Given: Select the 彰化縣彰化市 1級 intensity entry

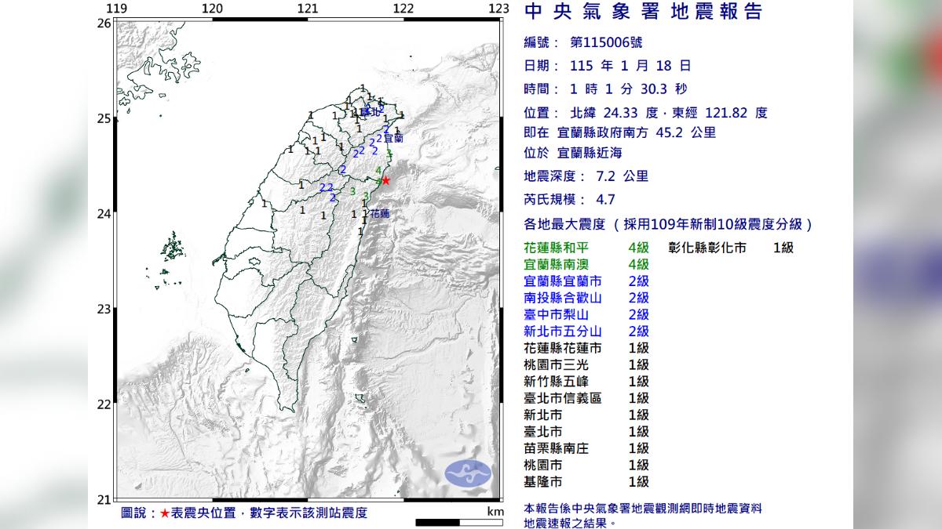Looking at the screenshot, I should click(x=731, y=248).
